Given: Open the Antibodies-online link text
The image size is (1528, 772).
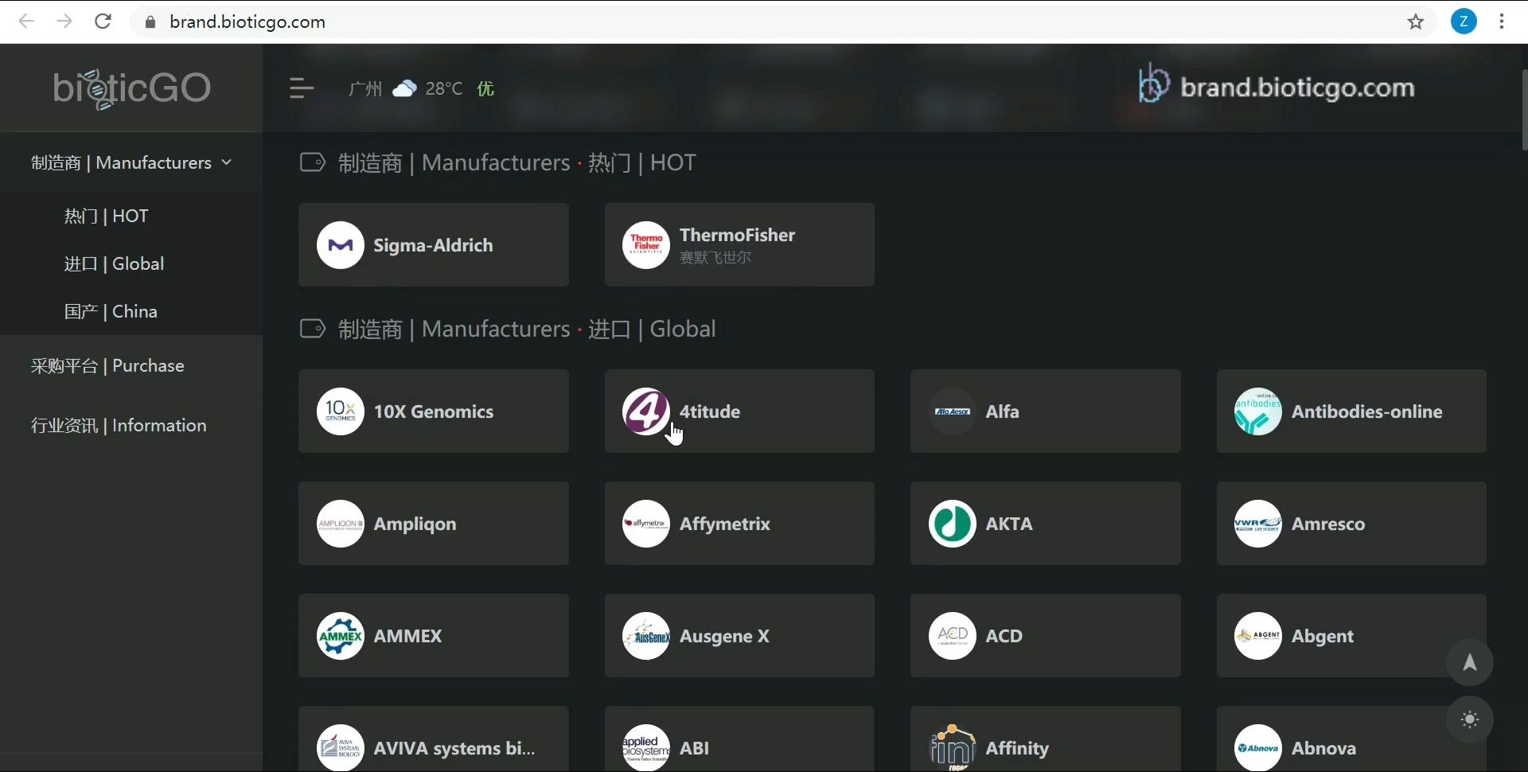Looking at the screenshot, I should tap(1367, 411).
